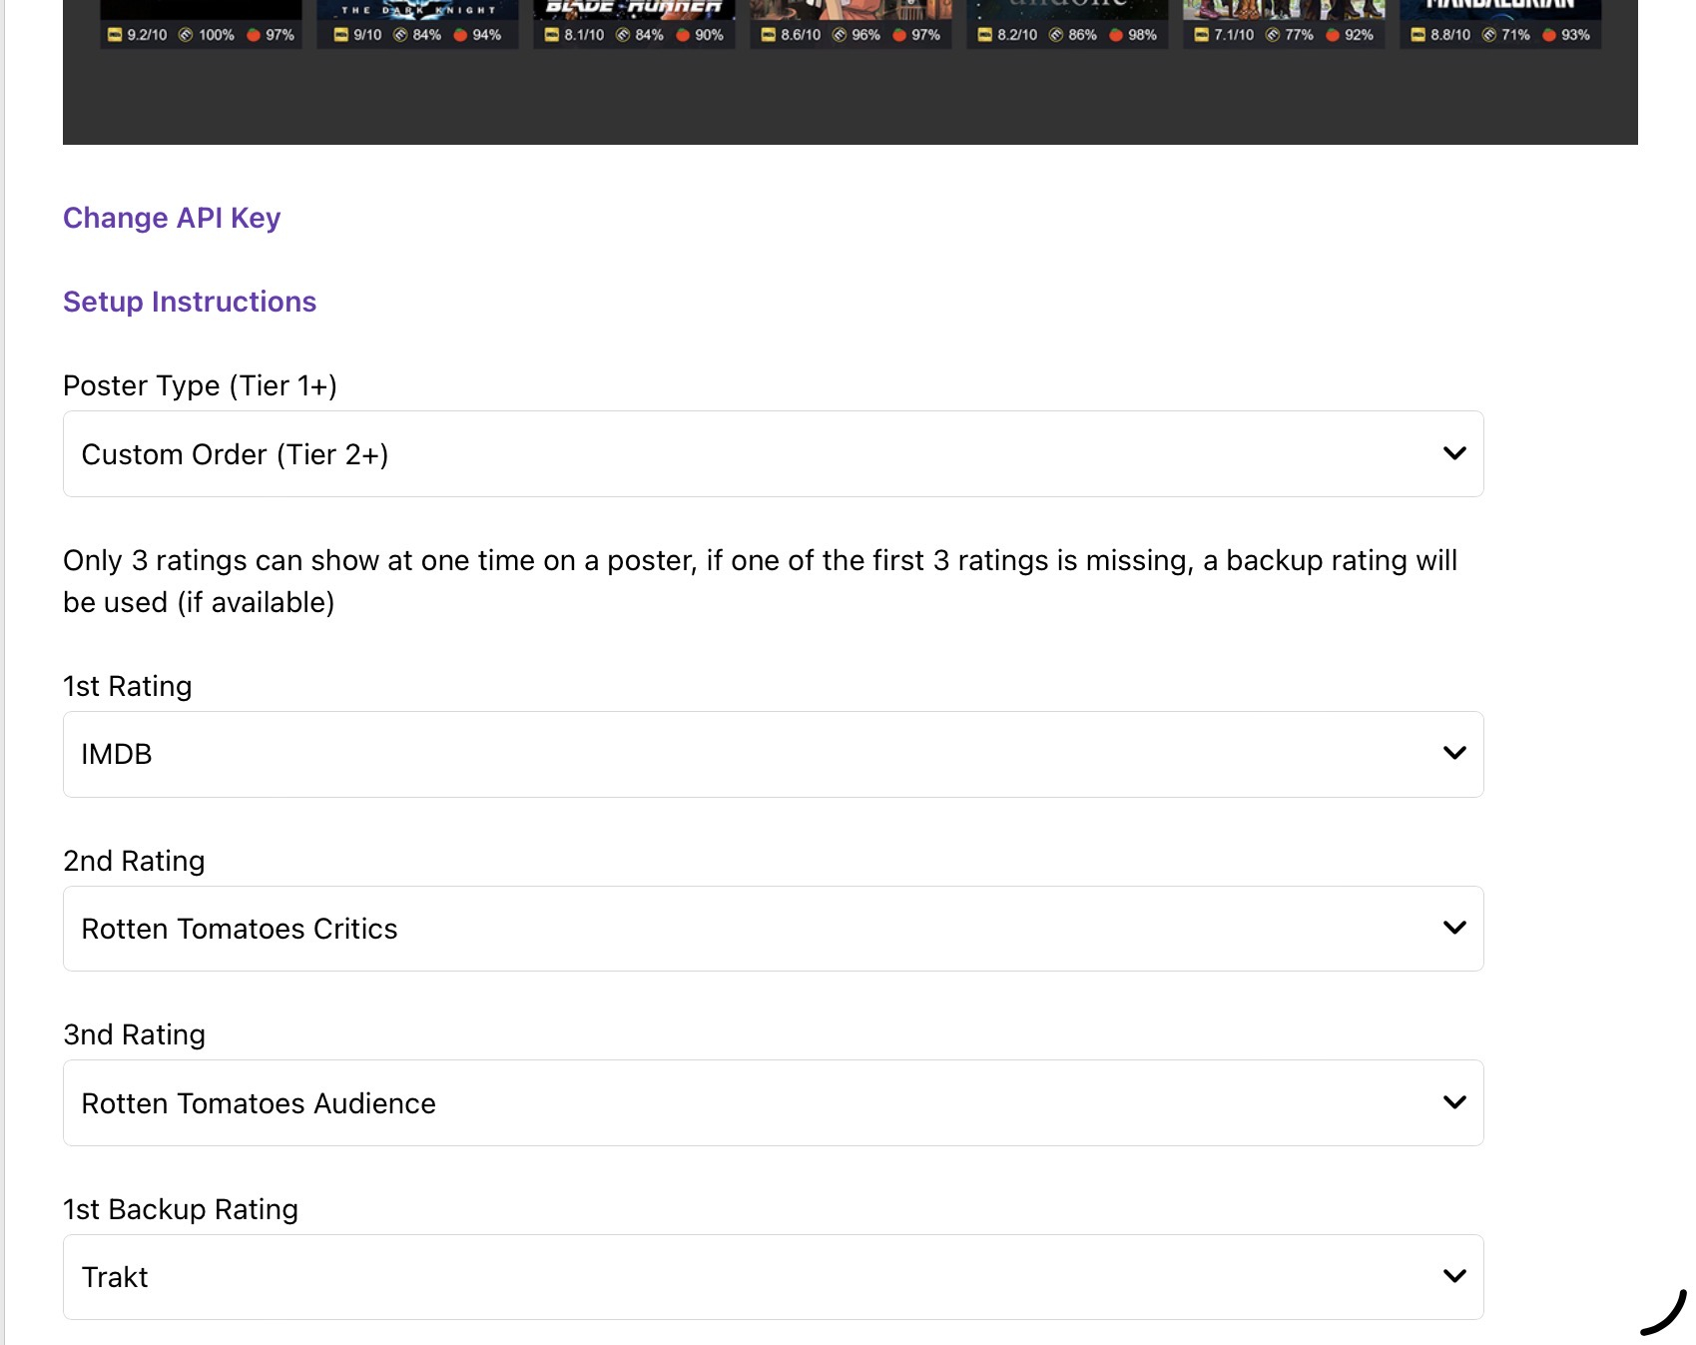Viewport: 1696px width, 1345px height.
Task: Click the Poster Type dropdown chevron arrow
Action: point(1454,453)
